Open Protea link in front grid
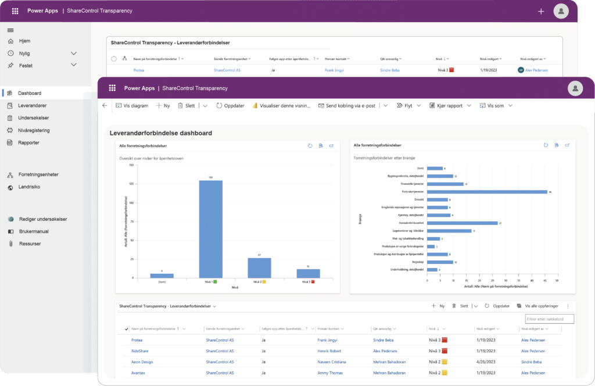595x386 pixels. pyautogui.click(x=137, y=340)
